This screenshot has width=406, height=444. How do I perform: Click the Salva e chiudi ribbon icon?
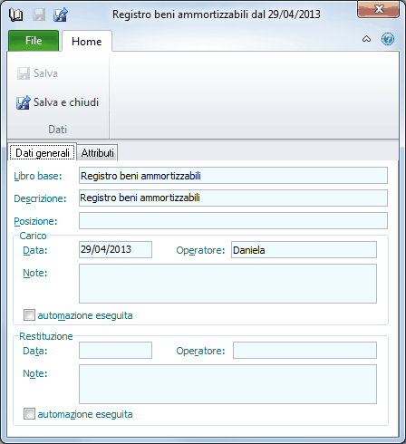point(24,102)
